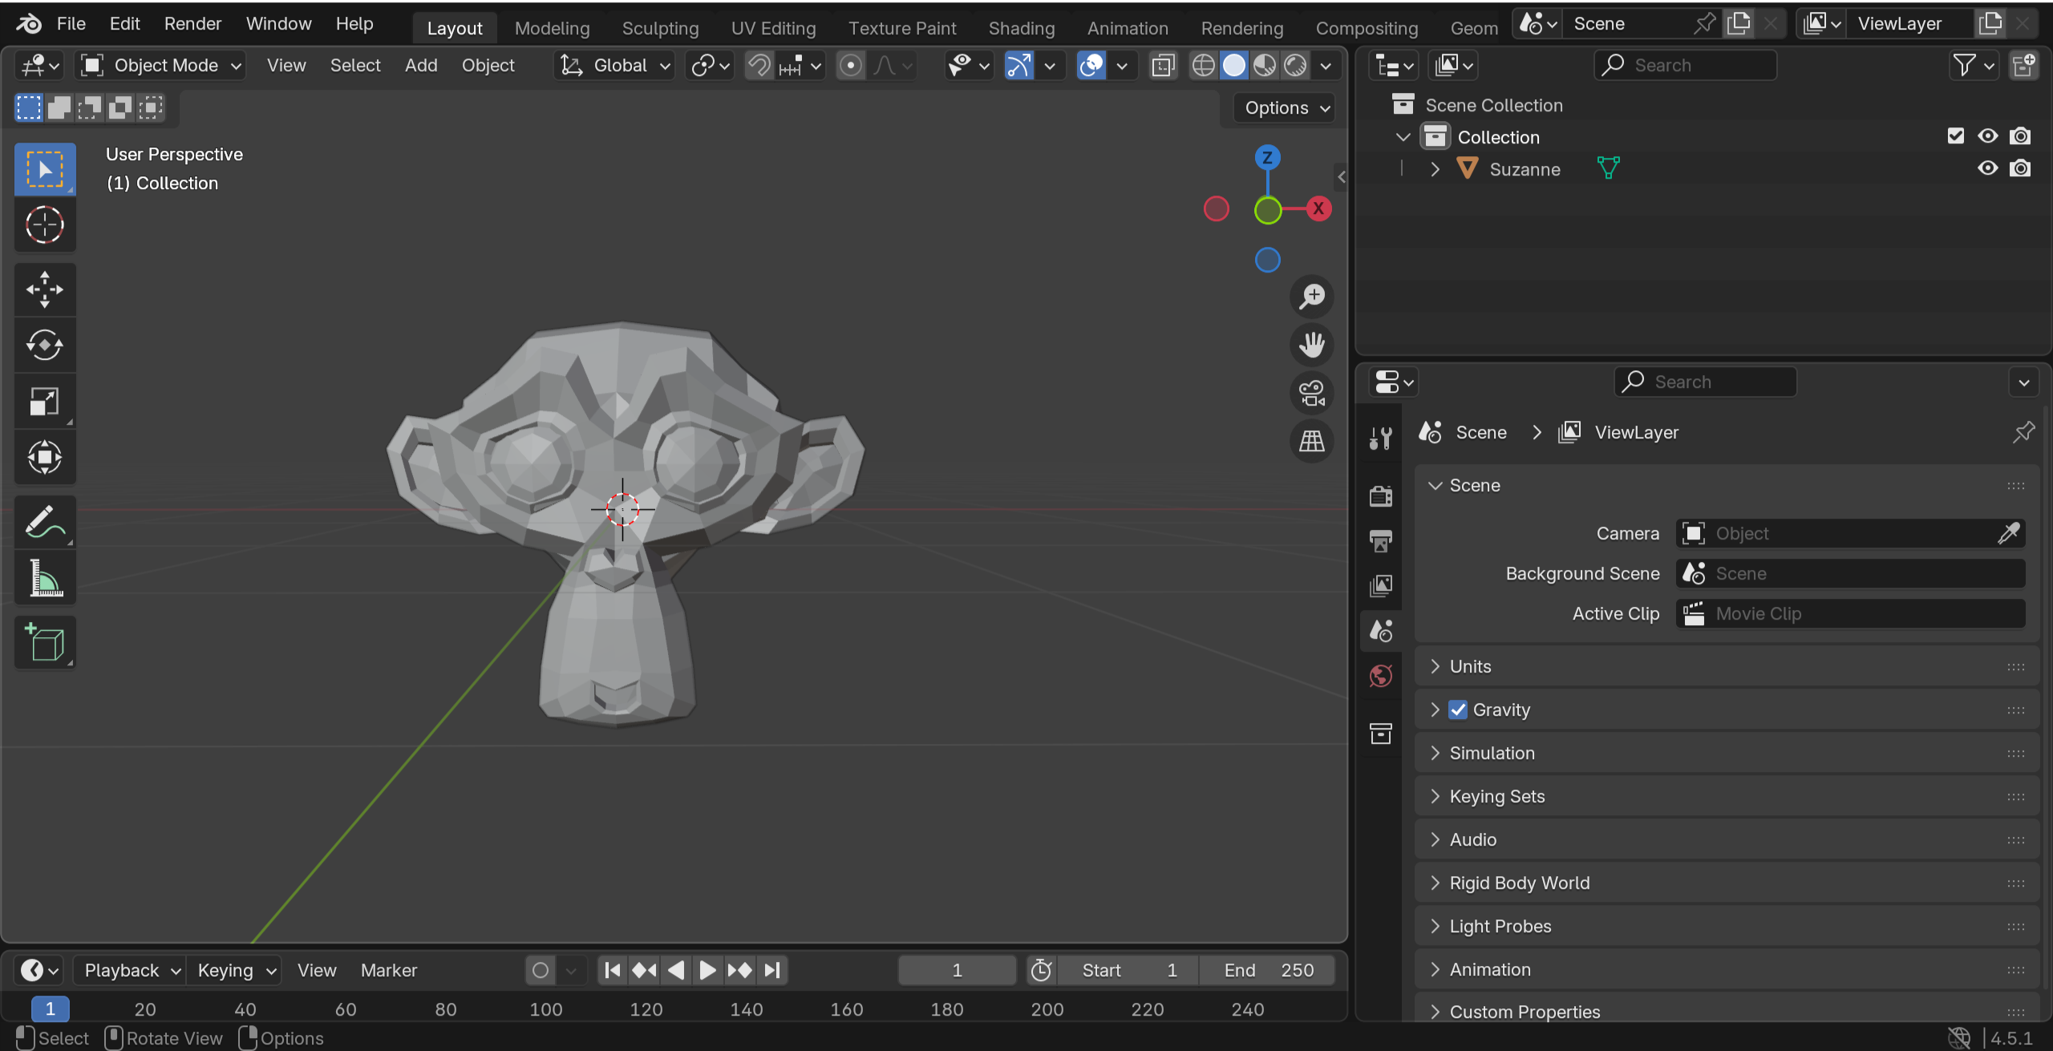Toggle Collection exclude checkbox in outliner
The width and height of the screenshot is (2053, 1051).
(x=1956, y=136)
